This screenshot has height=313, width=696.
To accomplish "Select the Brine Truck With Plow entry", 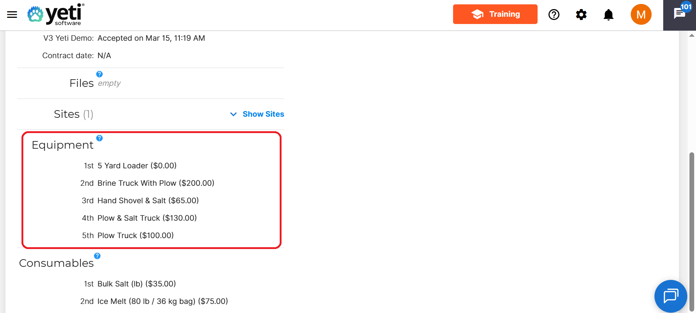I will (156, 183).
